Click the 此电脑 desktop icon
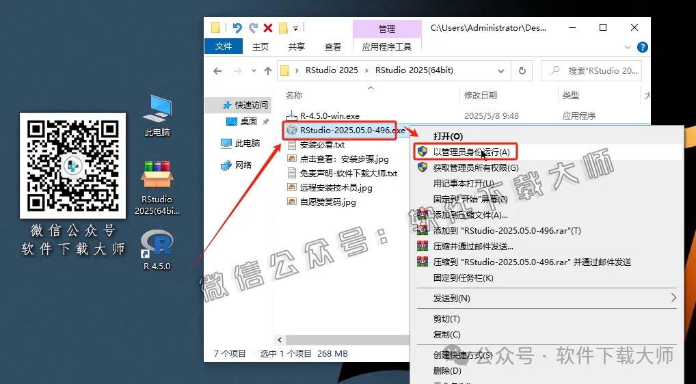This screenshot has width=696, height=384. pyautogui.click(x=157, y=115)
